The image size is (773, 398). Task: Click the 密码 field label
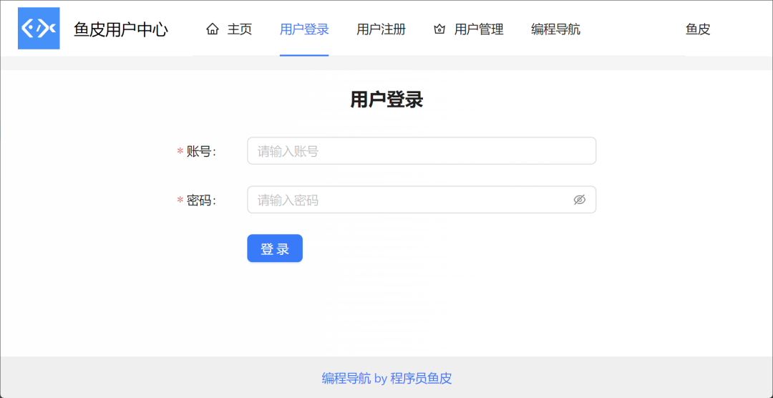coord(201,200)
